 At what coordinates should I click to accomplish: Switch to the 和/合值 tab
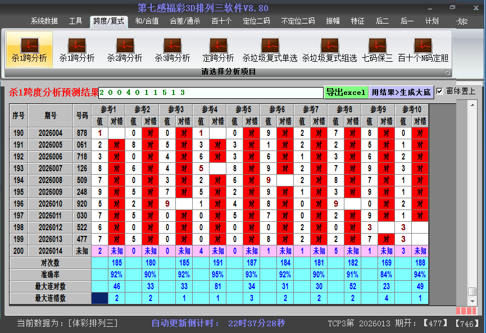point(147,21)
